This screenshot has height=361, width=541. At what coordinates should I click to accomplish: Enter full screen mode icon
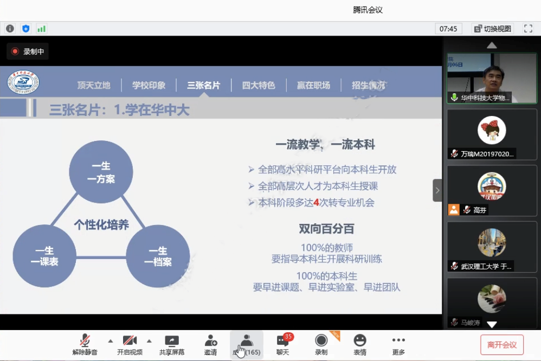[x=528, y=29]
